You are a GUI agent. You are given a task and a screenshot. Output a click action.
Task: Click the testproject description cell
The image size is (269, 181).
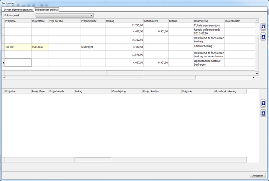[93, 47]
